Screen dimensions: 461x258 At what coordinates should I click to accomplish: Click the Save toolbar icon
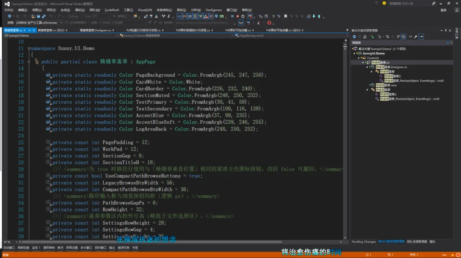[x=38, y=17]
